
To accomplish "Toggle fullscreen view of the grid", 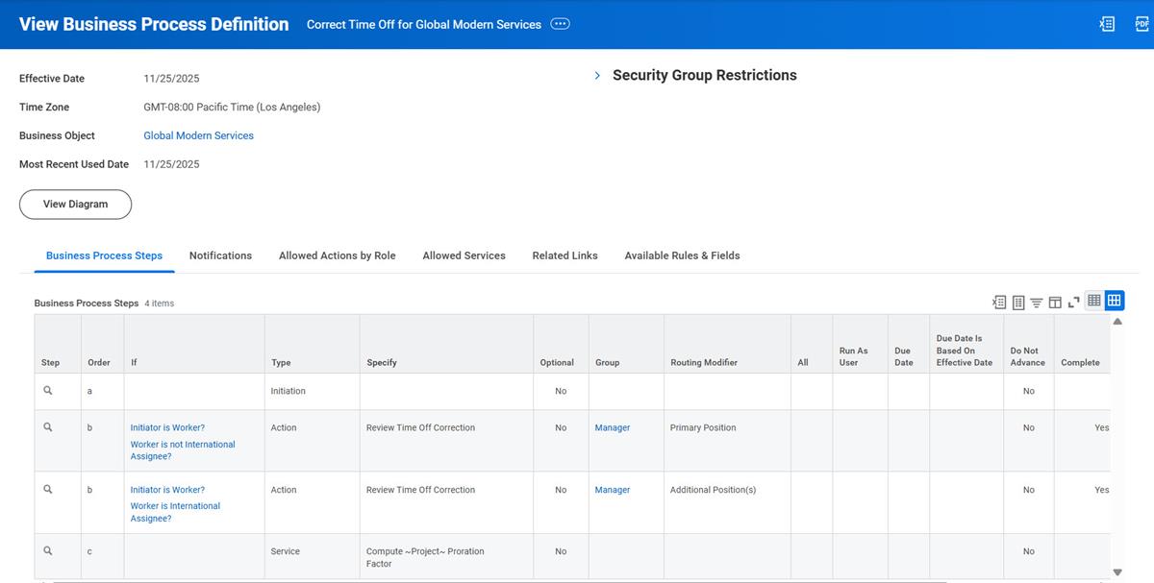I will [x=1073, y=302].
